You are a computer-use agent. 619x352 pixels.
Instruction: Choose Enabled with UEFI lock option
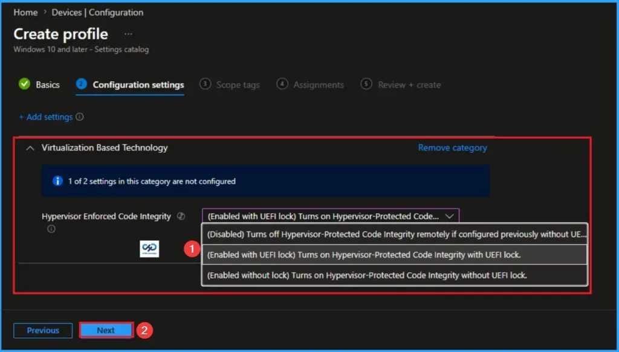(x=394, y=255)
